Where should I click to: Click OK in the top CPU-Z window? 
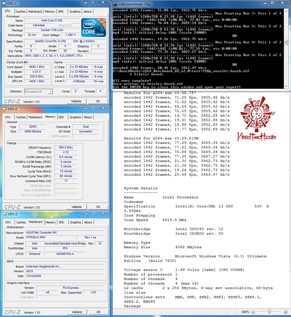click(98, 101)
